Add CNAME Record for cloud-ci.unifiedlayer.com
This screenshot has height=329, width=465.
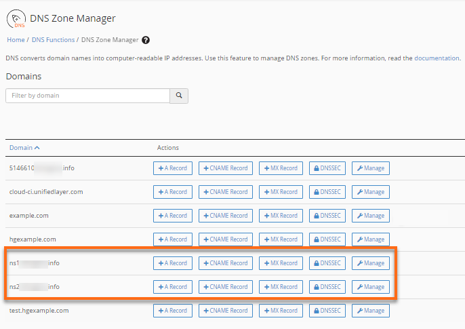pyautogui.click(x=226, y=192)
